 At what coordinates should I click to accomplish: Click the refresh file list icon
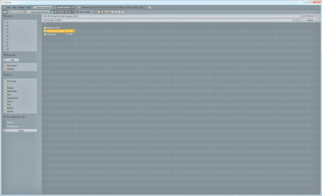[x=22, y=12]
